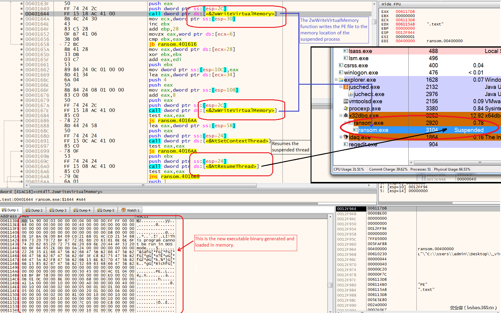501x313 pixels.
Task: Collapse the jusched.exe process node
Action: tap(341, 87)
